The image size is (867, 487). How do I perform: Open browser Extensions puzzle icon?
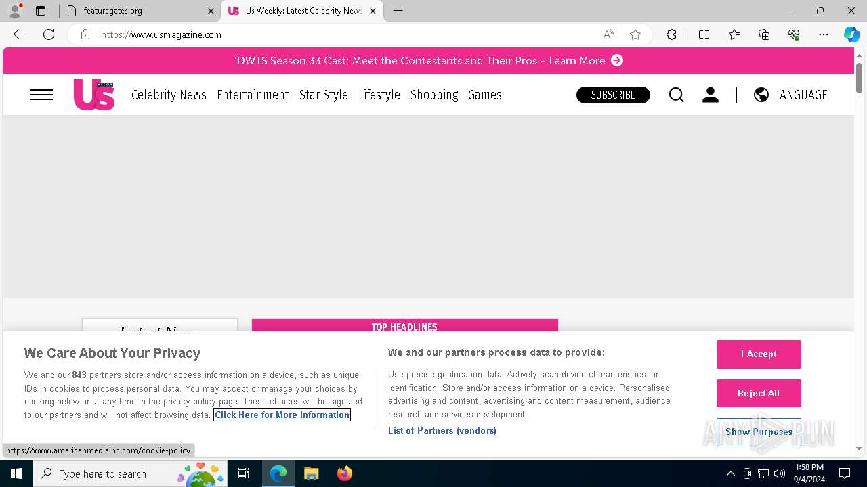[671, 34]
